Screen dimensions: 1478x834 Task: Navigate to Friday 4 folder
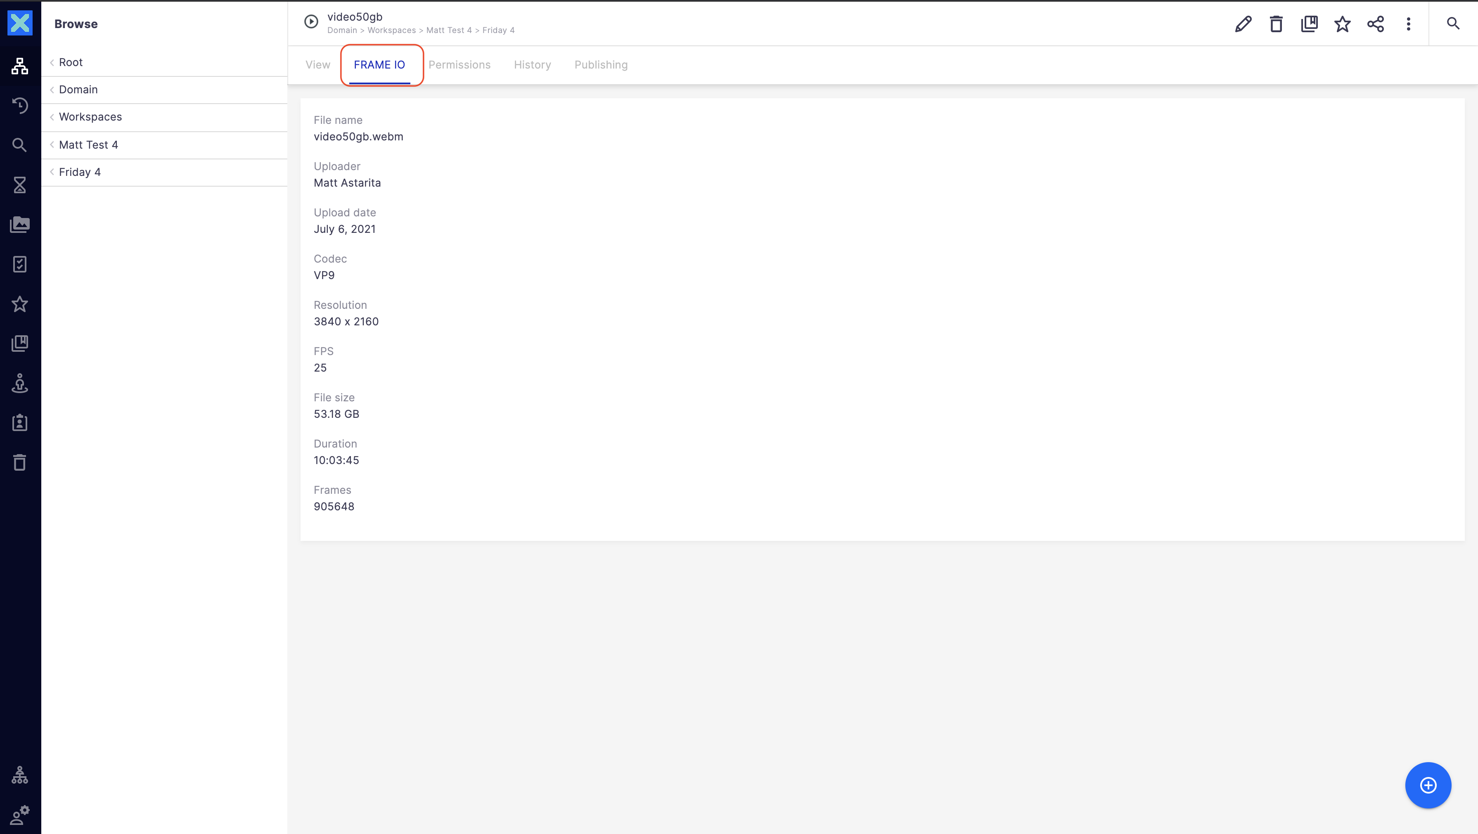(x=164, y=173)
